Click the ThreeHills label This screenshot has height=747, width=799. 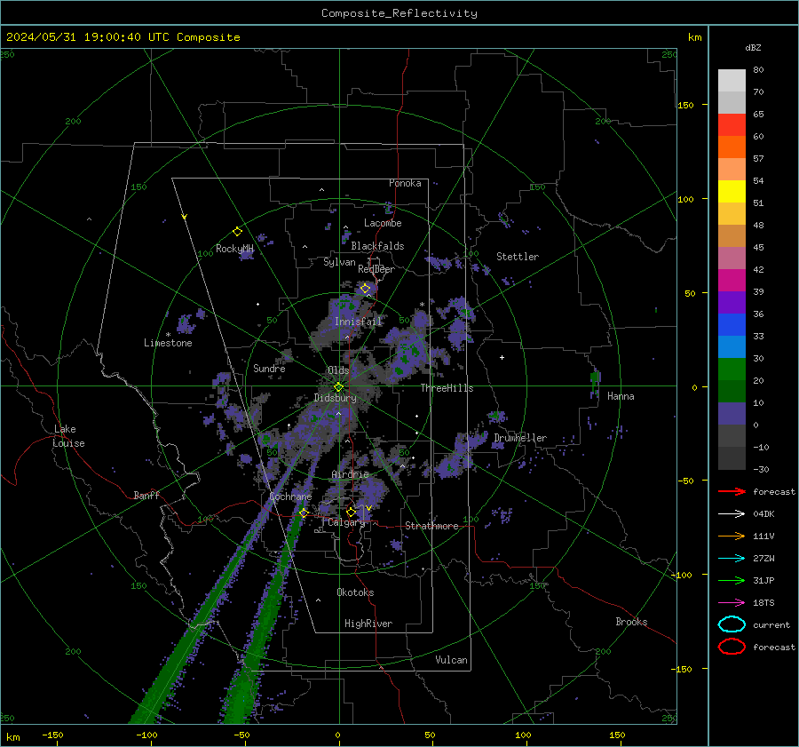[x=447, y=388]
